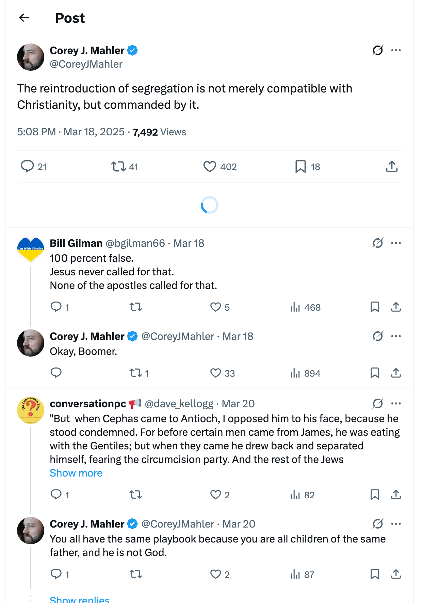Viewport: 423px width, 603px height.
Task: Open the @dave_kellogg profile handle
Action: pos(179,403)
